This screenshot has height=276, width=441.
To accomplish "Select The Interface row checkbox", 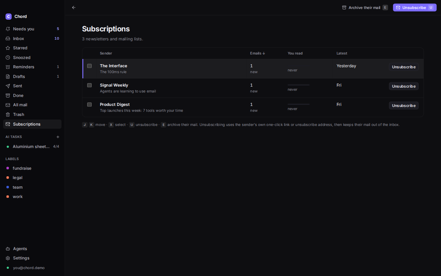I will [90, 66].
